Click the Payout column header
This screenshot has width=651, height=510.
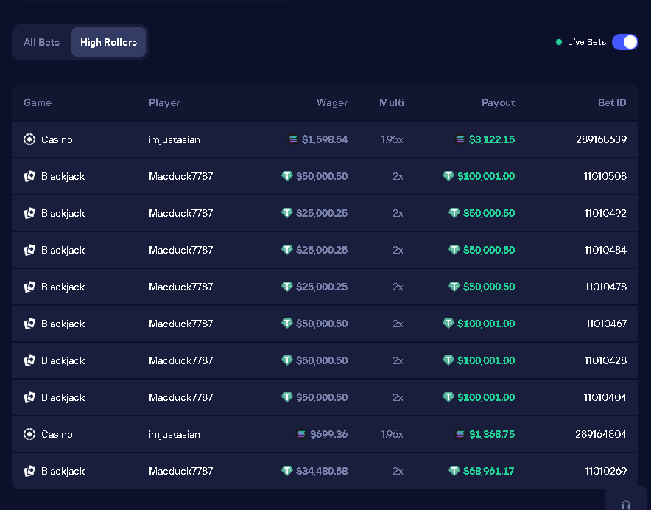click(x=499, y=103)
